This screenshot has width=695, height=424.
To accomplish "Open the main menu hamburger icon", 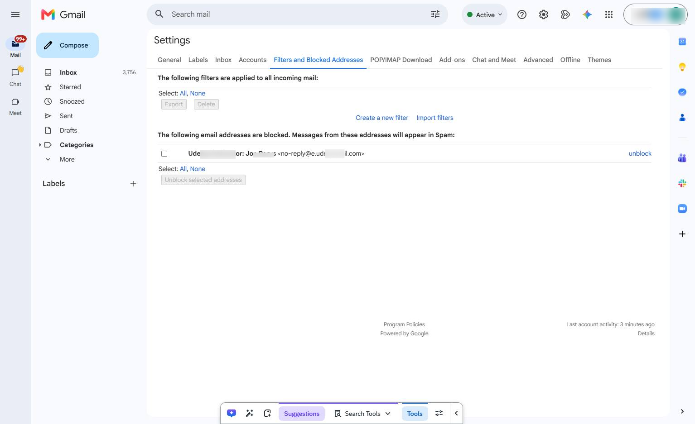I will (x=15, y=14).
